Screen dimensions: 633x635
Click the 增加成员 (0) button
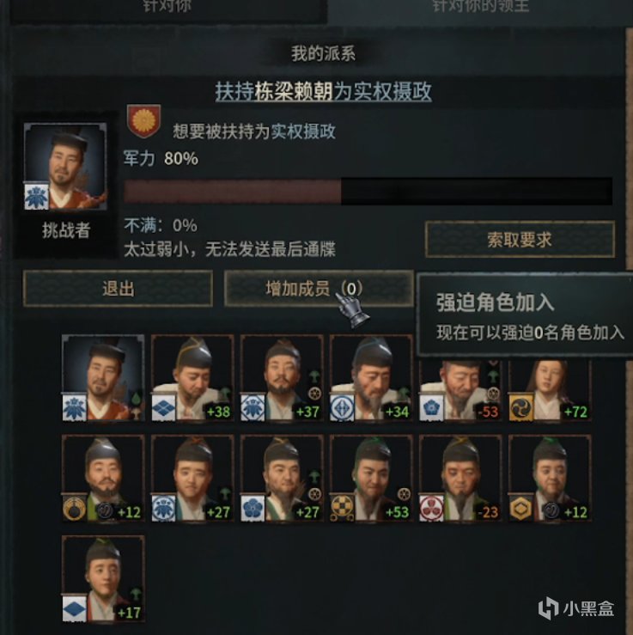click(319, 289)
